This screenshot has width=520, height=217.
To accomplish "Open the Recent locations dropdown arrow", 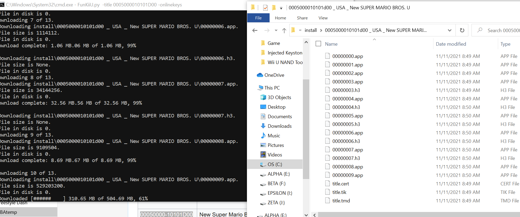I will [276, 30].
